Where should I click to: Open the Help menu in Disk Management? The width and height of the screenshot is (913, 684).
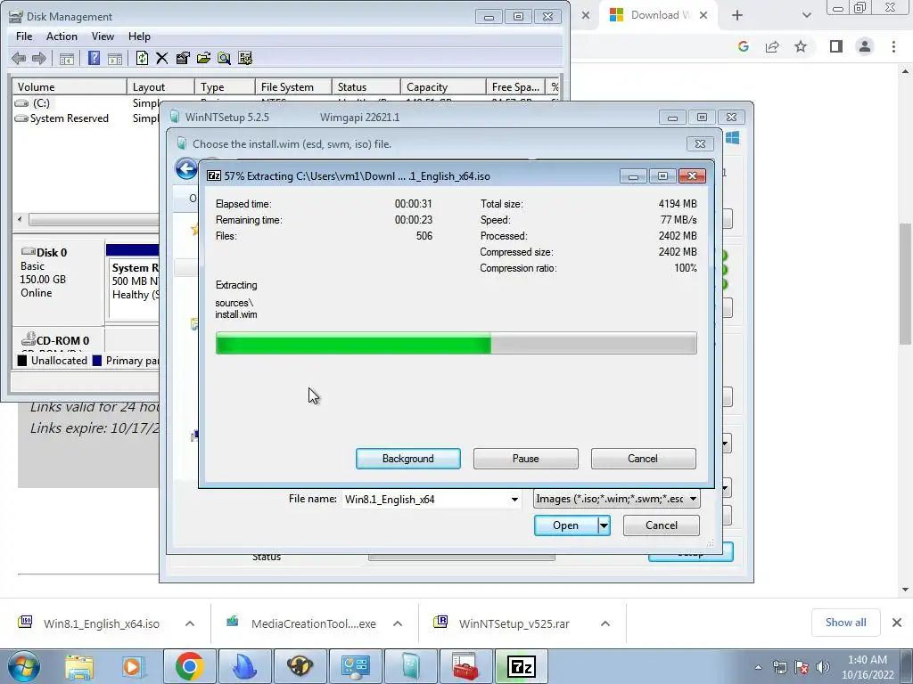(139, 36)
